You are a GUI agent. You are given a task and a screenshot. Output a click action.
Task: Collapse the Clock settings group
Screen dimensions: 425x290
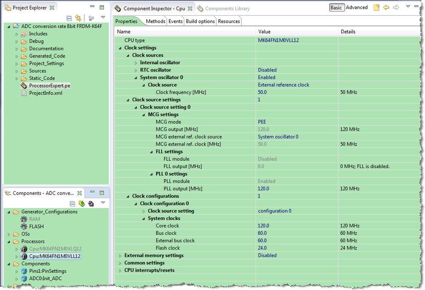pos(120,48)
